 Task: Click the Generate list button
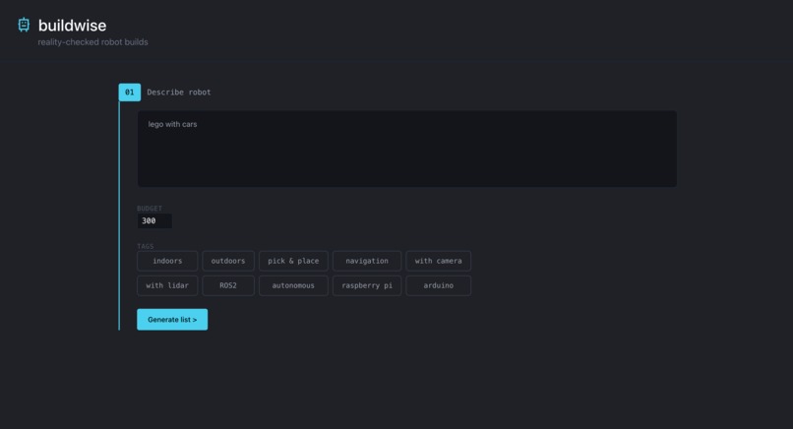click(172, 320)
